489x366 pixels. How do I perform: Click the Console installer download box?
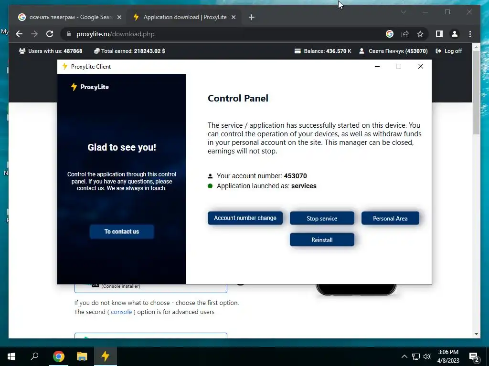[x=150, y=288]
